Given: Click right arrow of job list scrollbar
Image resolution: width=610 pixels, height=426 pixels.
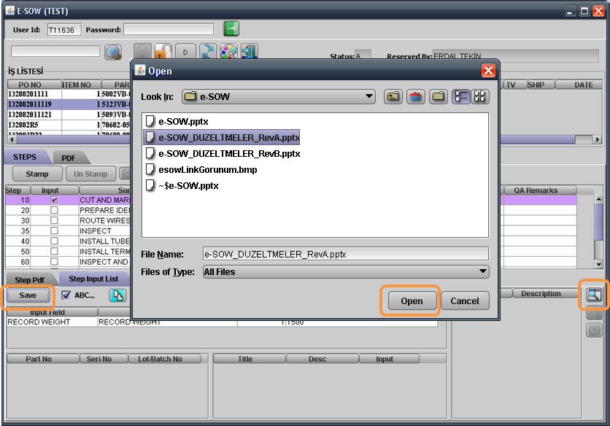Looking at the screenshot, I should 598,139.
